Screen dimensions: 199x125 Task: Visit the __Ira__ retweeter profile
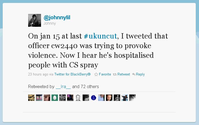point(63,87)
